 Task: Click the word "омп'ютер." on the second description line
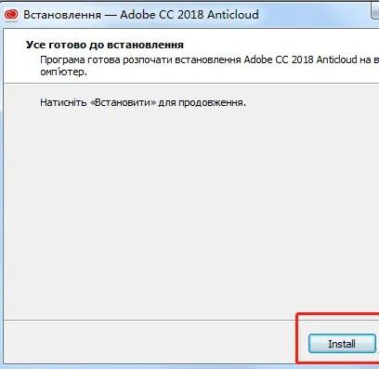tap(63, 72)
